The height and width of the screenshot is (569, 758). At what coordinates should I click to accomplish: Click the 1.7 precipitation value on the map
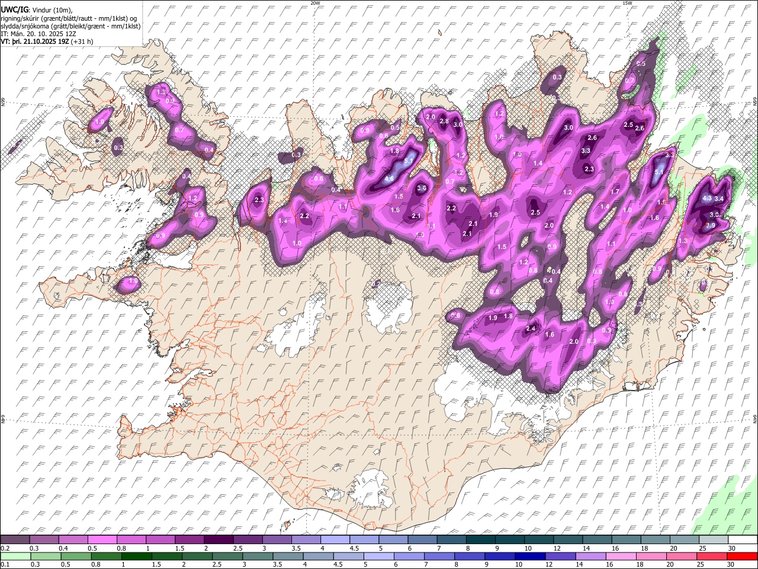(615, 192)
